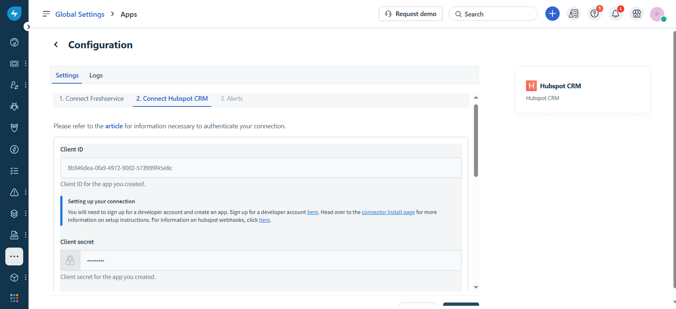Select step 1. Connect Freshservice

92,99
